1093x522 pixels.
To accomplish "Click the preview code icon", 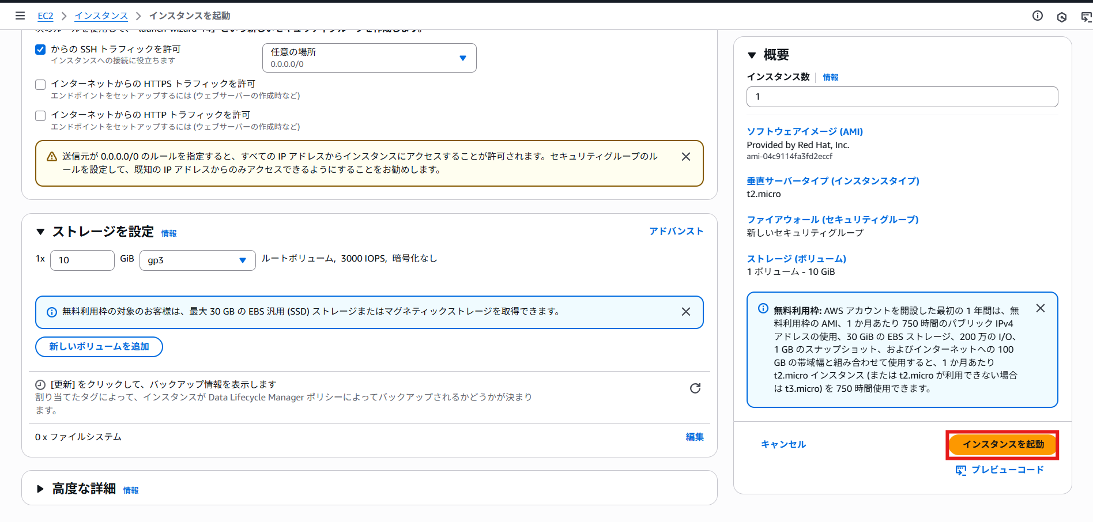I will (961, 470).
